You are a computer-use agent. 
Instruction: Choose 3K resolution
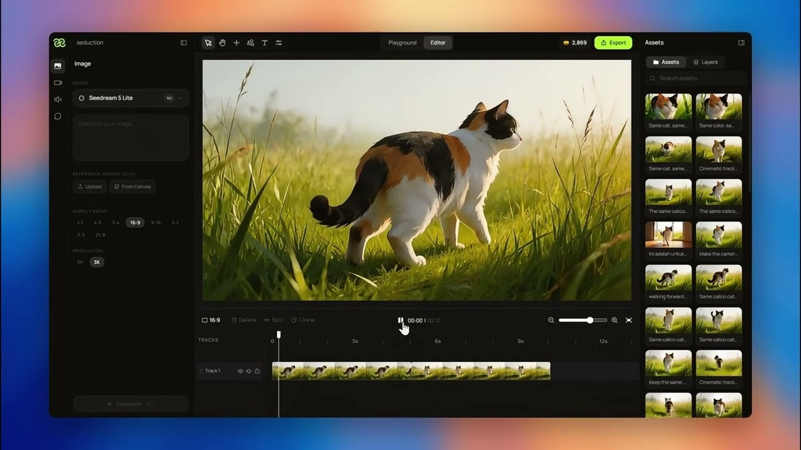pyautogui.click(x=96, y=262)
